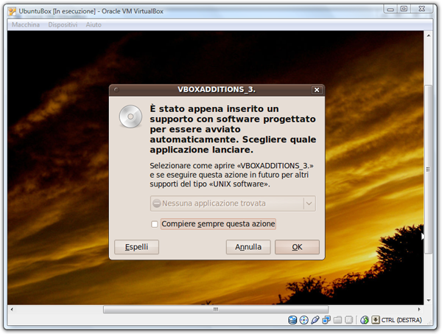This screenshot has height=334, width=442.
Task: Click the optical CD drive status icon
Action: click(x=304, y=320)
